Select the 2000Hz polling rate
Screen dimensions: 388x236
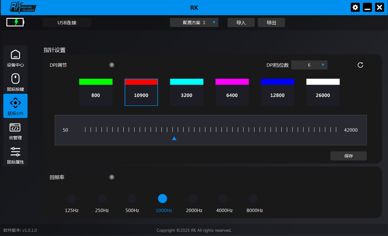click(x=193, y=199)
